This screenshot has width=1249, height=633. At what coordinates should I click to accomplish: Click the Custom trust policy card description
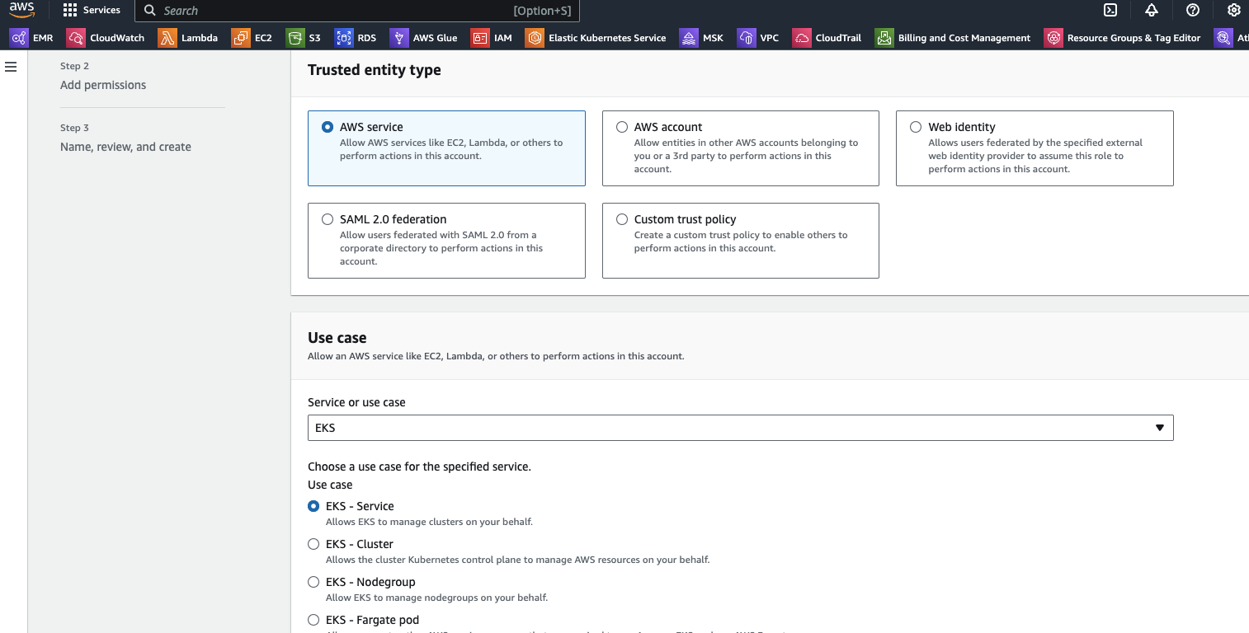pos(741,241)
